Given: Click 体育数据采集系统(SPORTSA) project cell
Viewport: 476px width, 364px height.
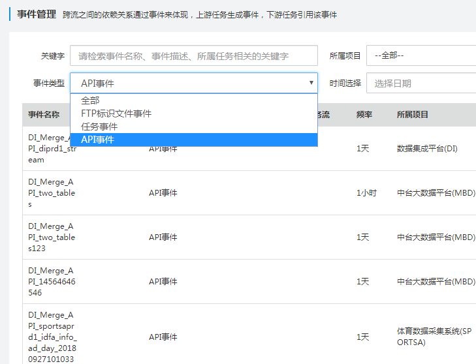Looking at the screenshot, I should click(434, 337).
